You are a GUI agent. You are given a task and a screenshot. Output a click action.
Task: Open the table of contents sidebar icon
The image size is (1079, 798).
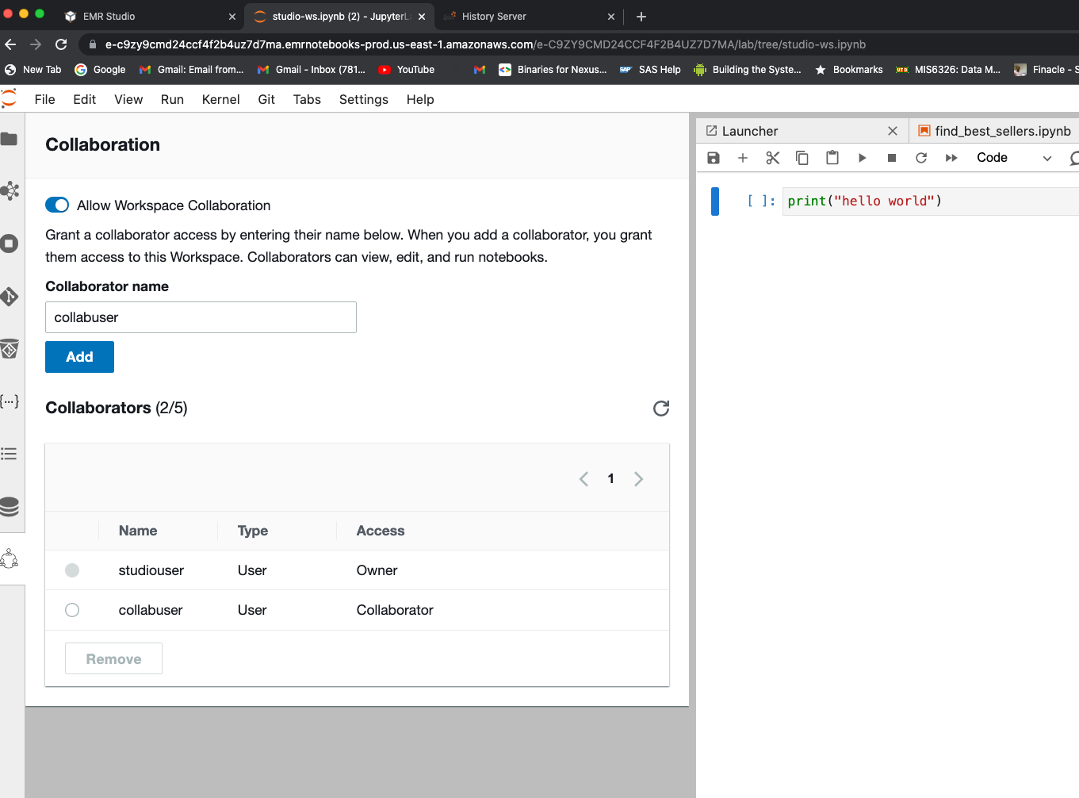(x=10, y=454)
